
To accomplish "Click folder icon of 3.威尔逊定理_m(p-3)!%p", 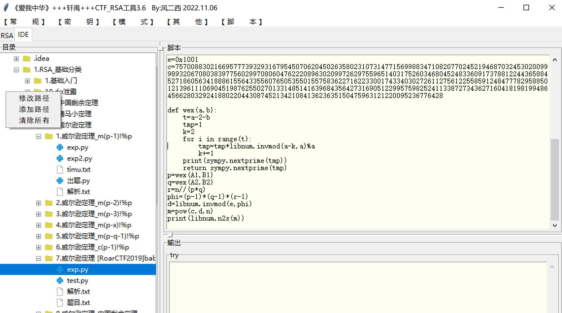I will [x=49, y=214].
